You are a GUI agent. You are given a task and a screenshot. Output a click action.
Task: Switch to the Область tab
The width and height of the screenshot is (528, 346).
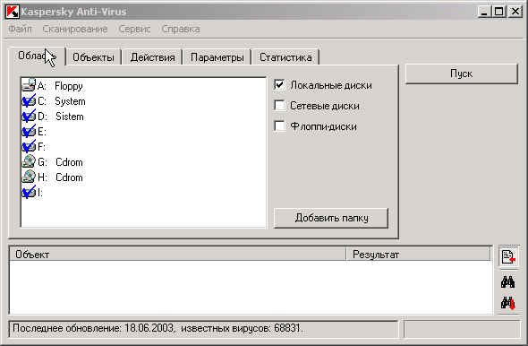click(37, 56)
